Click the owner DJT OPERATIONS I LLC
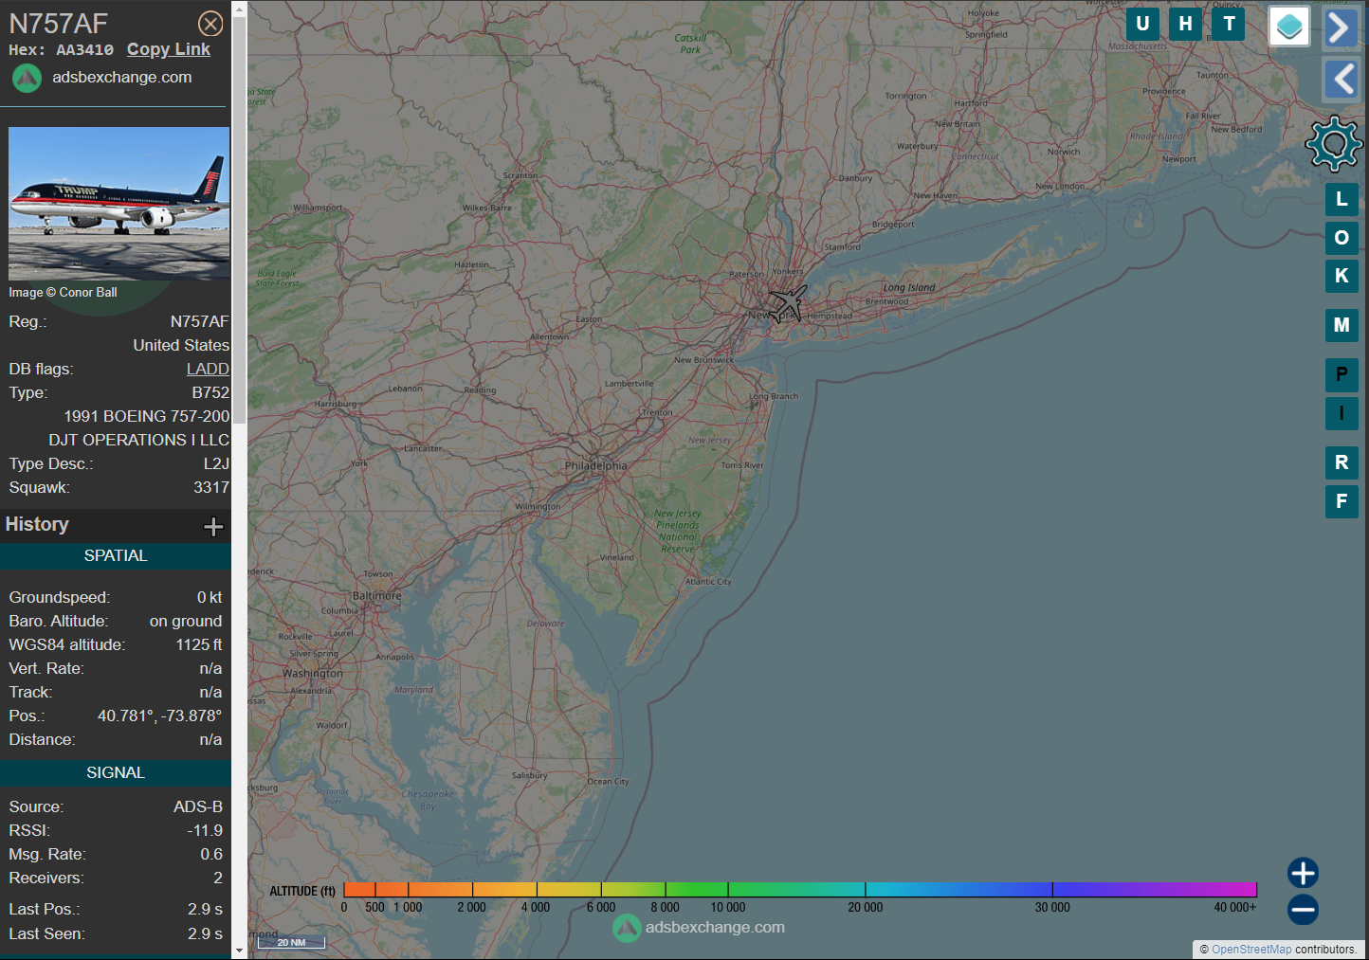The width and height of the screenshot is (1369, 960). point(139,440)
